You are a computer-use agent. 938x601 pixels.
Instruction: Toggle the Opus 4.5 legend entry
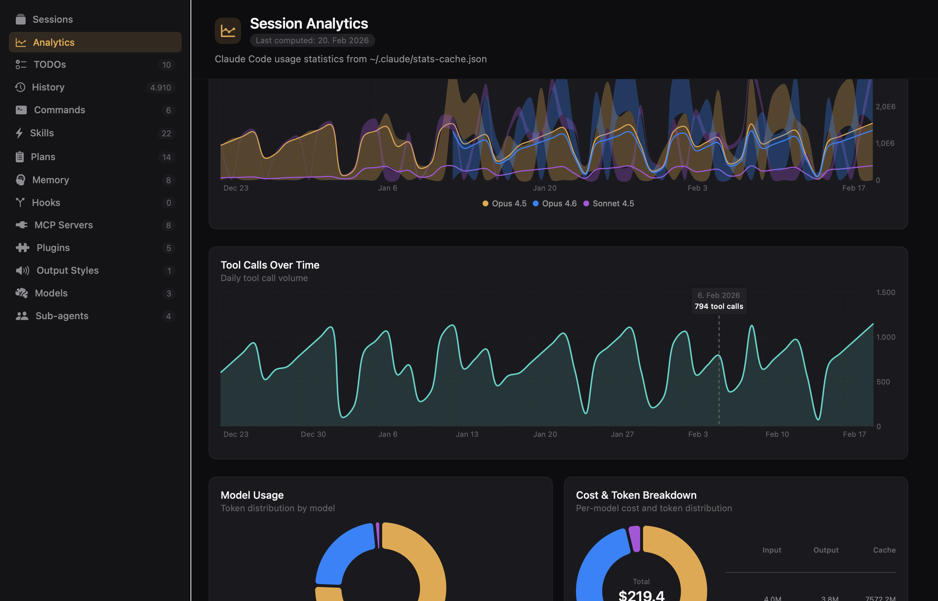(x=504, y=203)
